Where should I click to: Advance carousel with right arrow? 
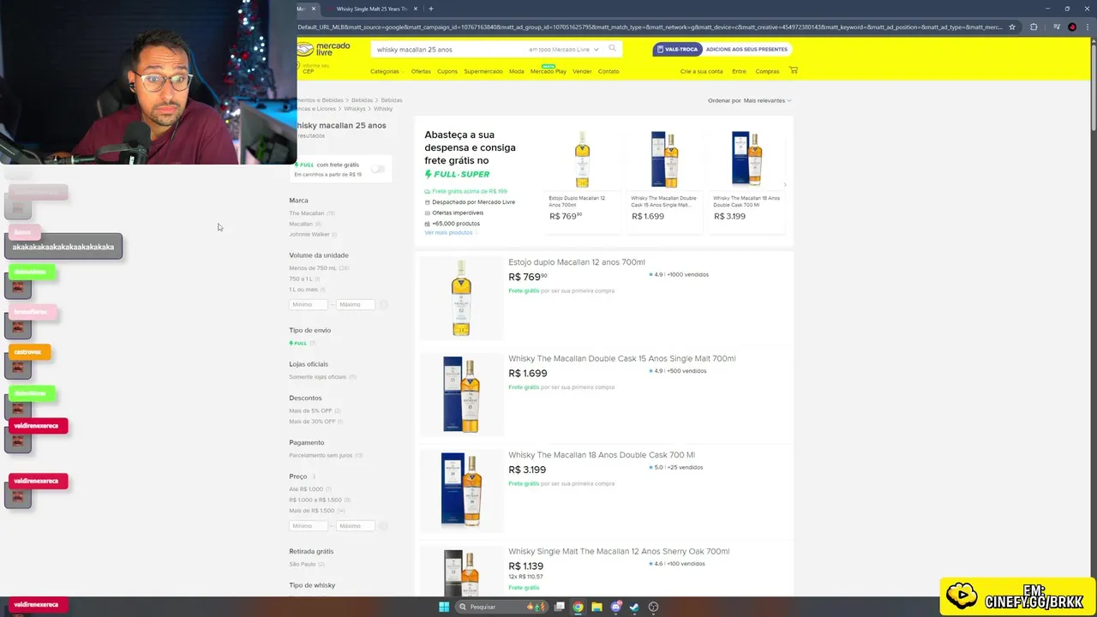click(784, 184)
